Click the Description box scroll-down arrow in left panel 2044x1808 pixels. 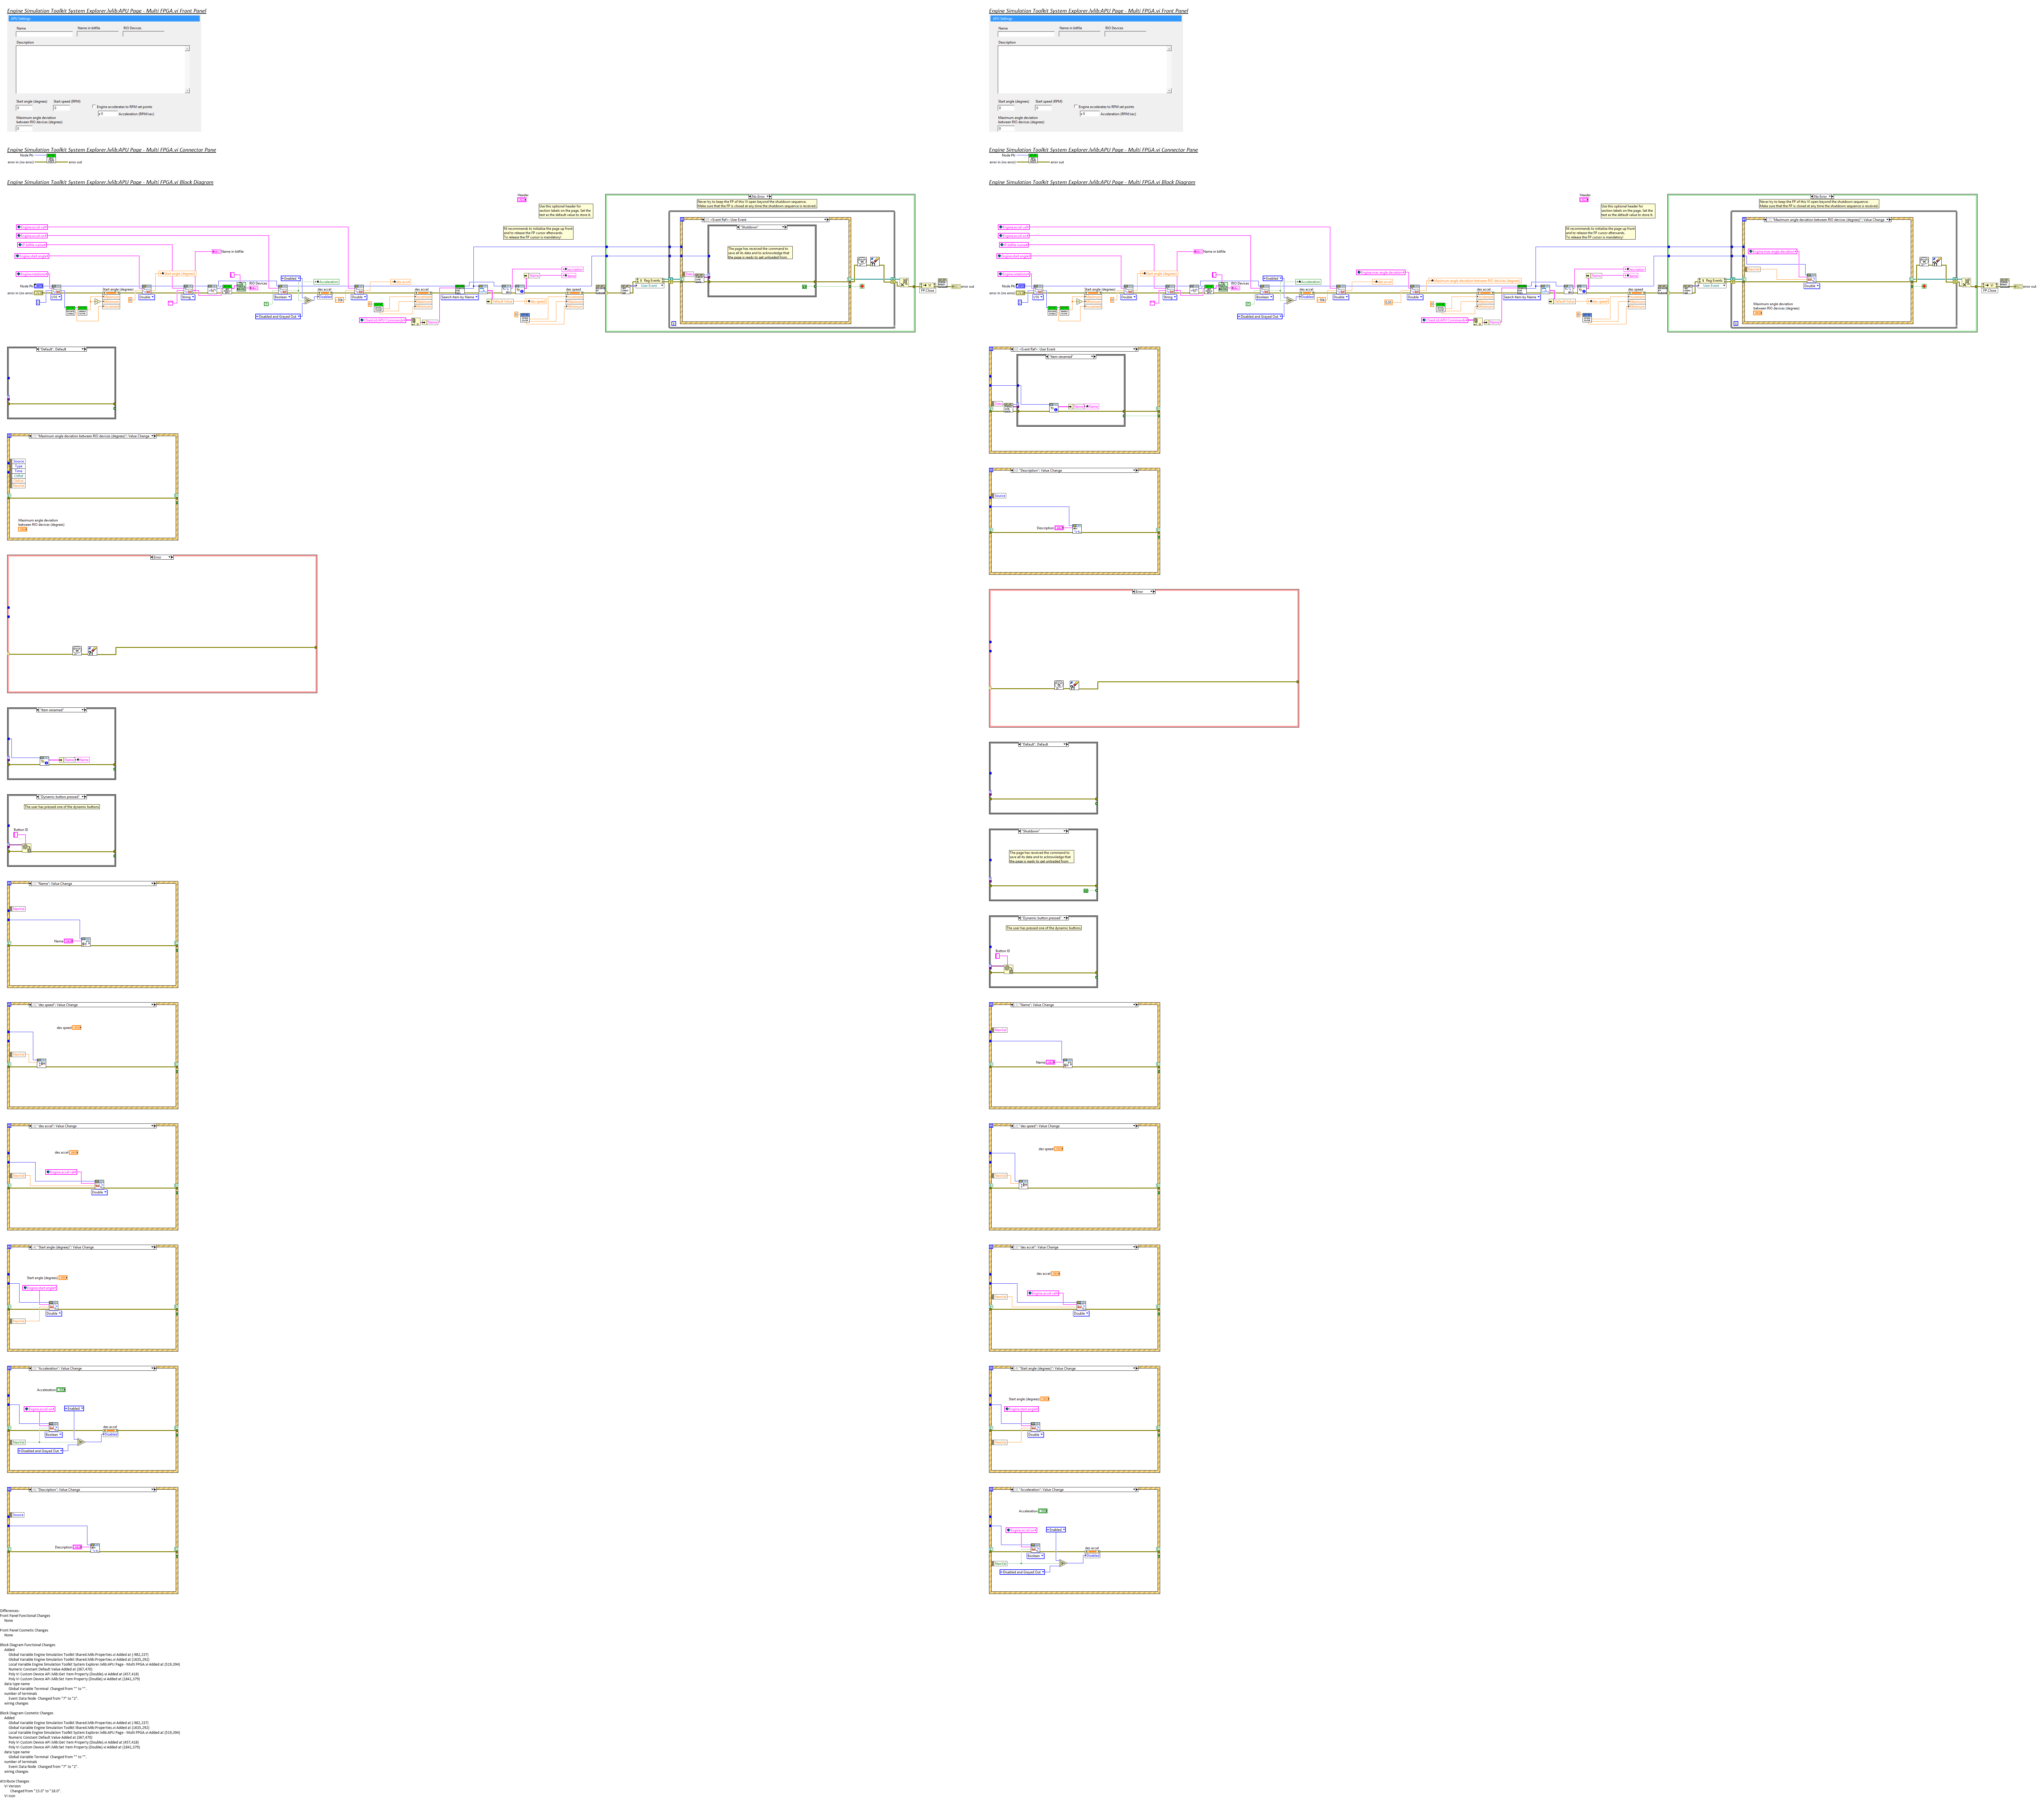(x=187, y=91)
